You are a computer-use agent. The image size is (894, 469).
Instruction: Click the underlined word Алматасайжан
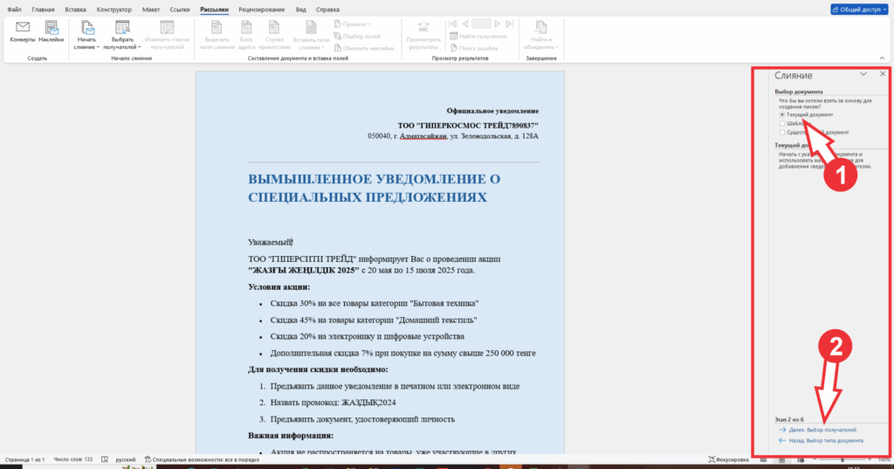point(423,136)
